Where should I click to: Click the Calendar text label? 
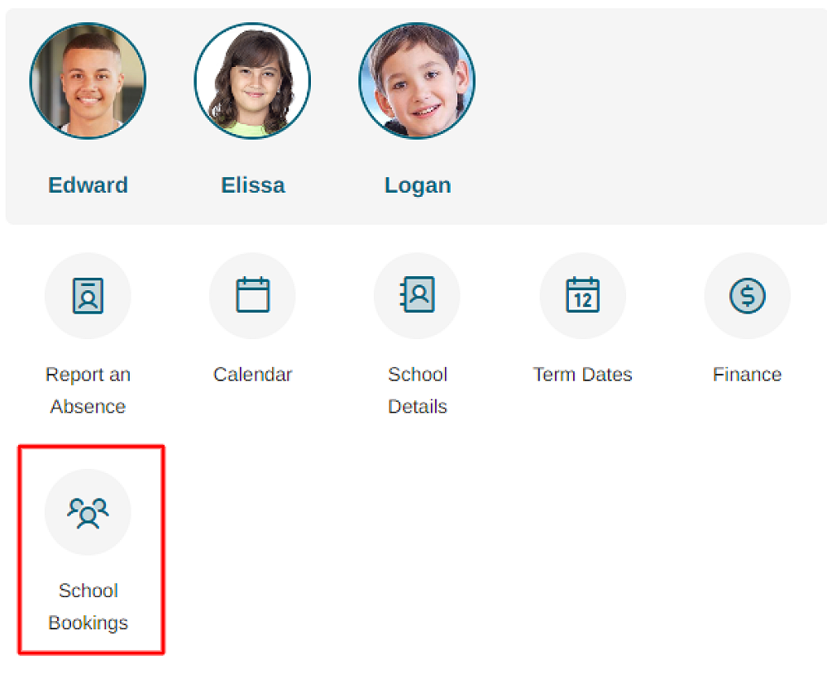252,375
